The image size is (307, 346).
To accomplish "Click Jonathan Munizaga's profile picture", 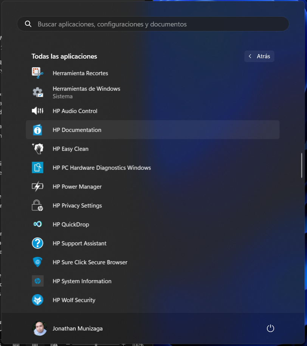I will tap(39, 328).
